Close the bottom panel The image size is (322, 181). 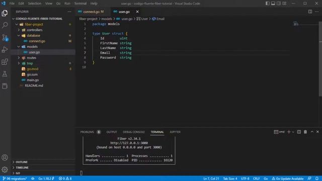pos(317,132)
